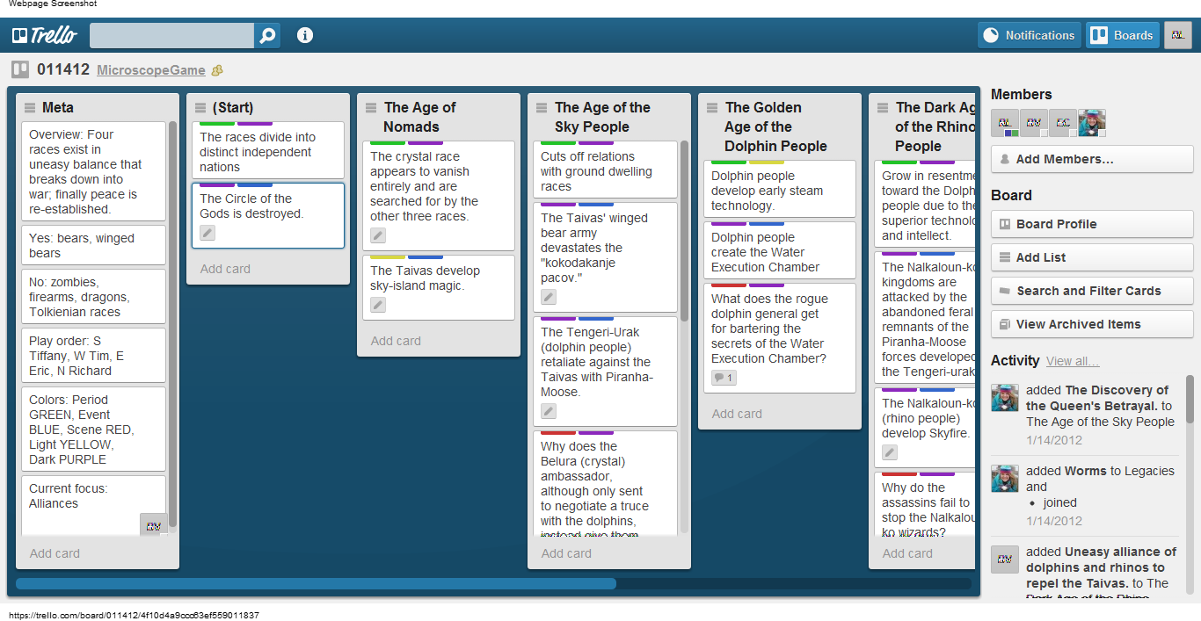This screenshot has width=1201, height=621.
Task: Open The Age of Nomads list menu
Action: (x=371, y=108)
